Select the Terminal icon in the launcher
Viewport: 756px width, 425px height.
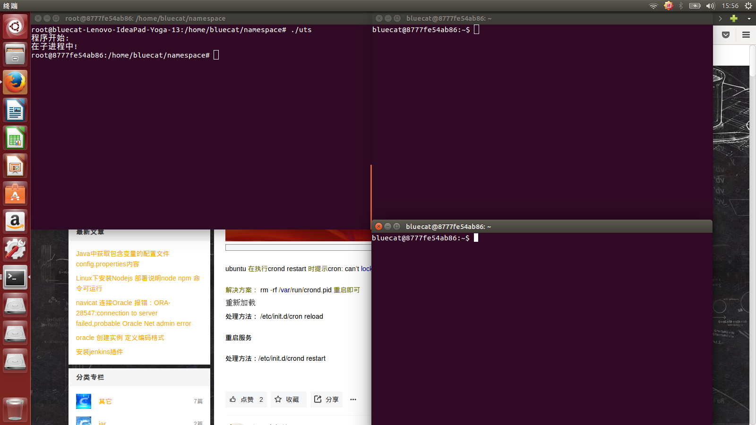pyautogui.click(x=15, y=277)
